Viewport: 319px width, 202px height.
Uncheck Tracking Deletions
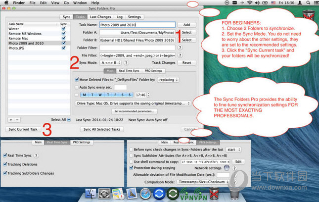tap(5, 164)
